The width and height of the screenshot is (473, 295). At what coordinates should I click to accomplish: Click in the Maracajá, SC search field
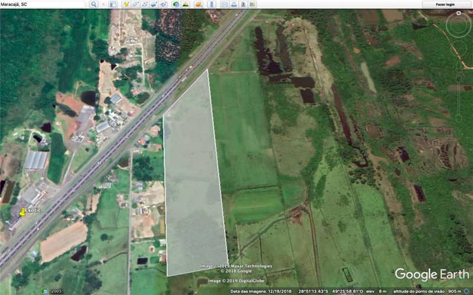pos(44,4)
